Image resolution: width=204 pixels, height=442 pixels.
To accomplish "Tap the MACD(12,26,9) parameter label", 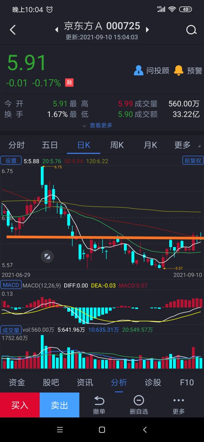I will coord(42,286).
